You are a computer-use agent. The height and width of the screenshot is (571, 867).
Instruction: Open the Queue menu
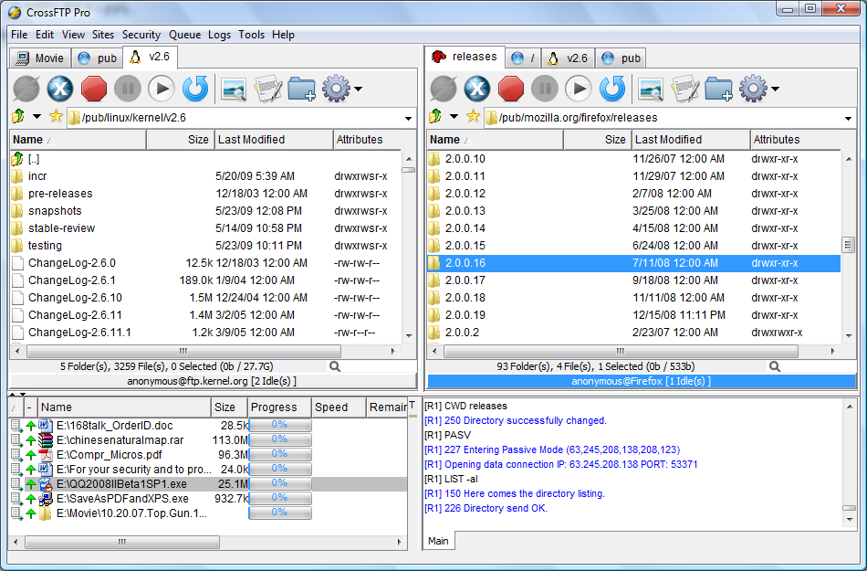[x=184, y=35]
